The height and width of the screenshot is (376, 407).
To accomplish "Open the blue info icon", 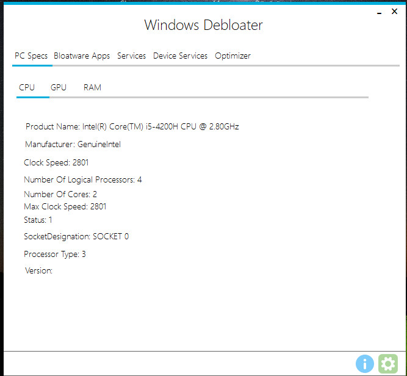I will (x=365, y=364).
